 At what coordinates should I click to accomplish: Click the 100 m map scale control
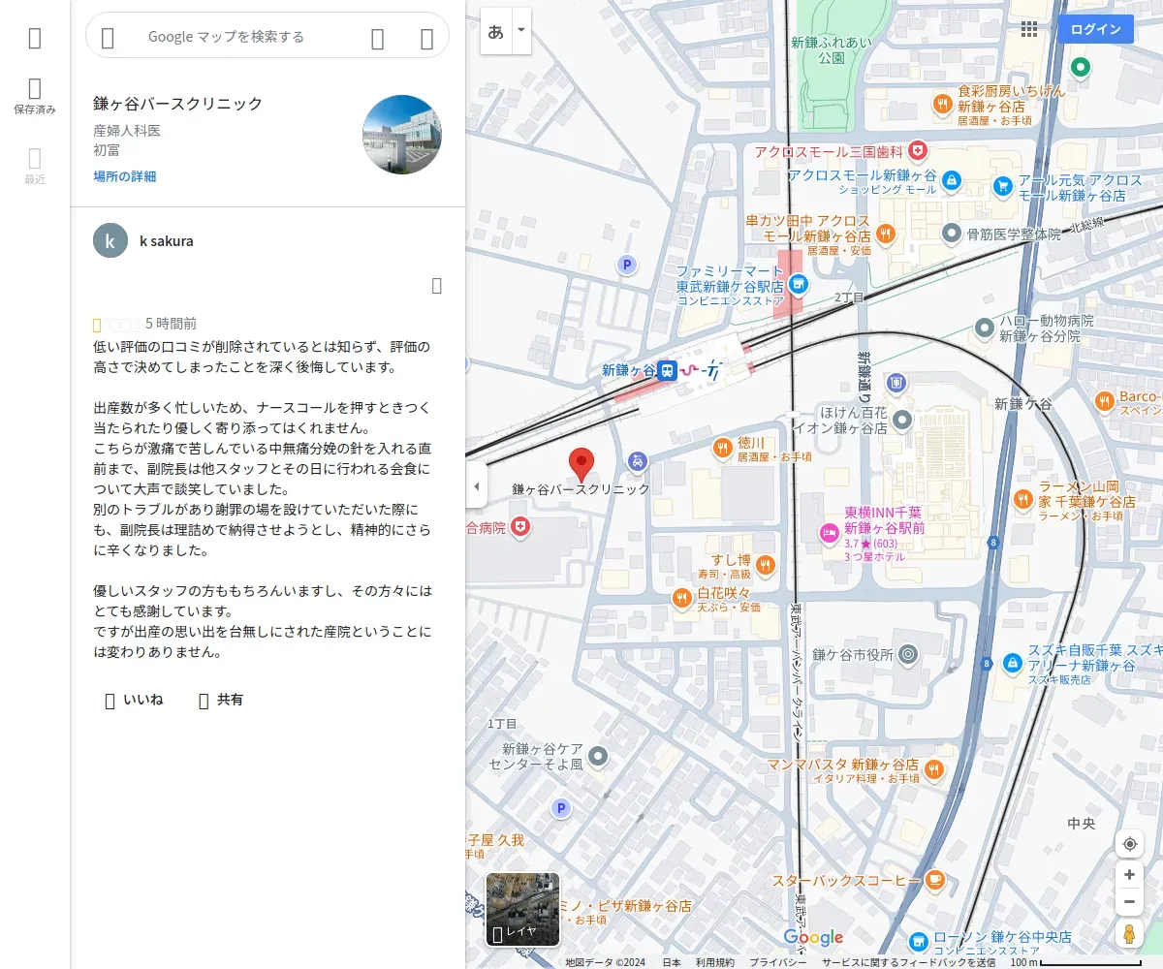point(1076,962)
